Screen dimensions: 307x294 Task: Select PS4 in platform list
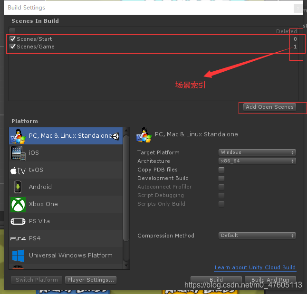(66, 238)
